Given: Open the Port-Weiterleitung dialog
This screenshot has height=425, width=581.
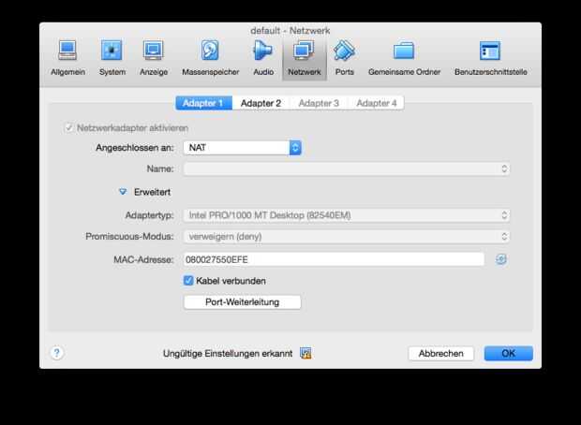Looking at the screenshot, I should 243,301.
